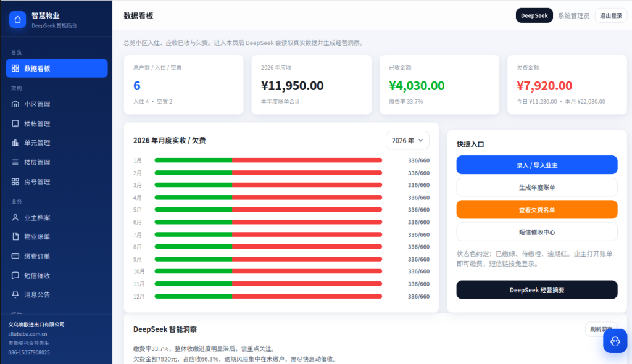This screenshot has width=632, height=364.
Task: Click the 消息公告 bell icon
Action: [x=15, y=294]
